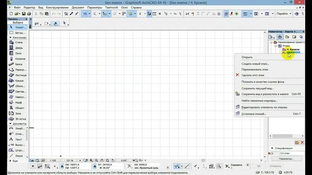Select the Marquee (Бегущая рамка) tool
Screen dimensions: 312x175
point(18,33)
